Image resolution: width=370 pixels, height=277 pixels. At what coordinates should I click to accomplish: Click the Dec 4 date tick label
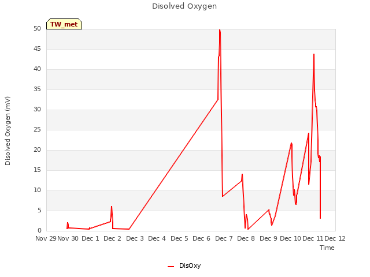[x=157, y=238]
